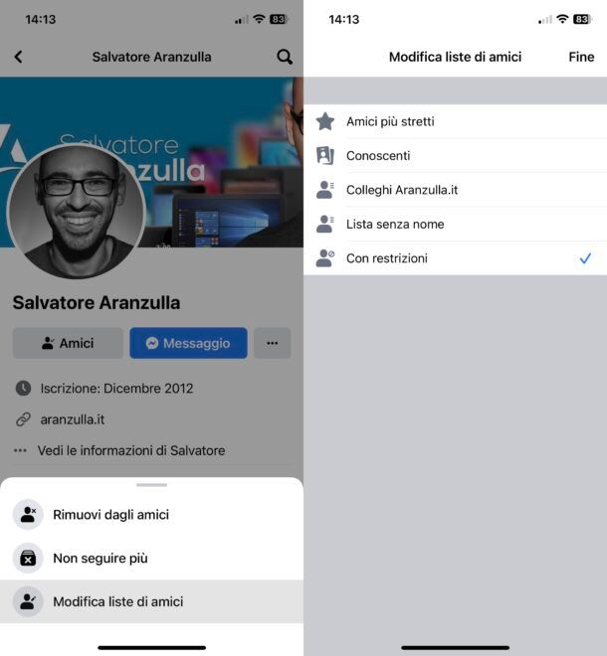Tap the back arrow on the profile
This screenshot has width=607, height=656.
click(19, 57)
